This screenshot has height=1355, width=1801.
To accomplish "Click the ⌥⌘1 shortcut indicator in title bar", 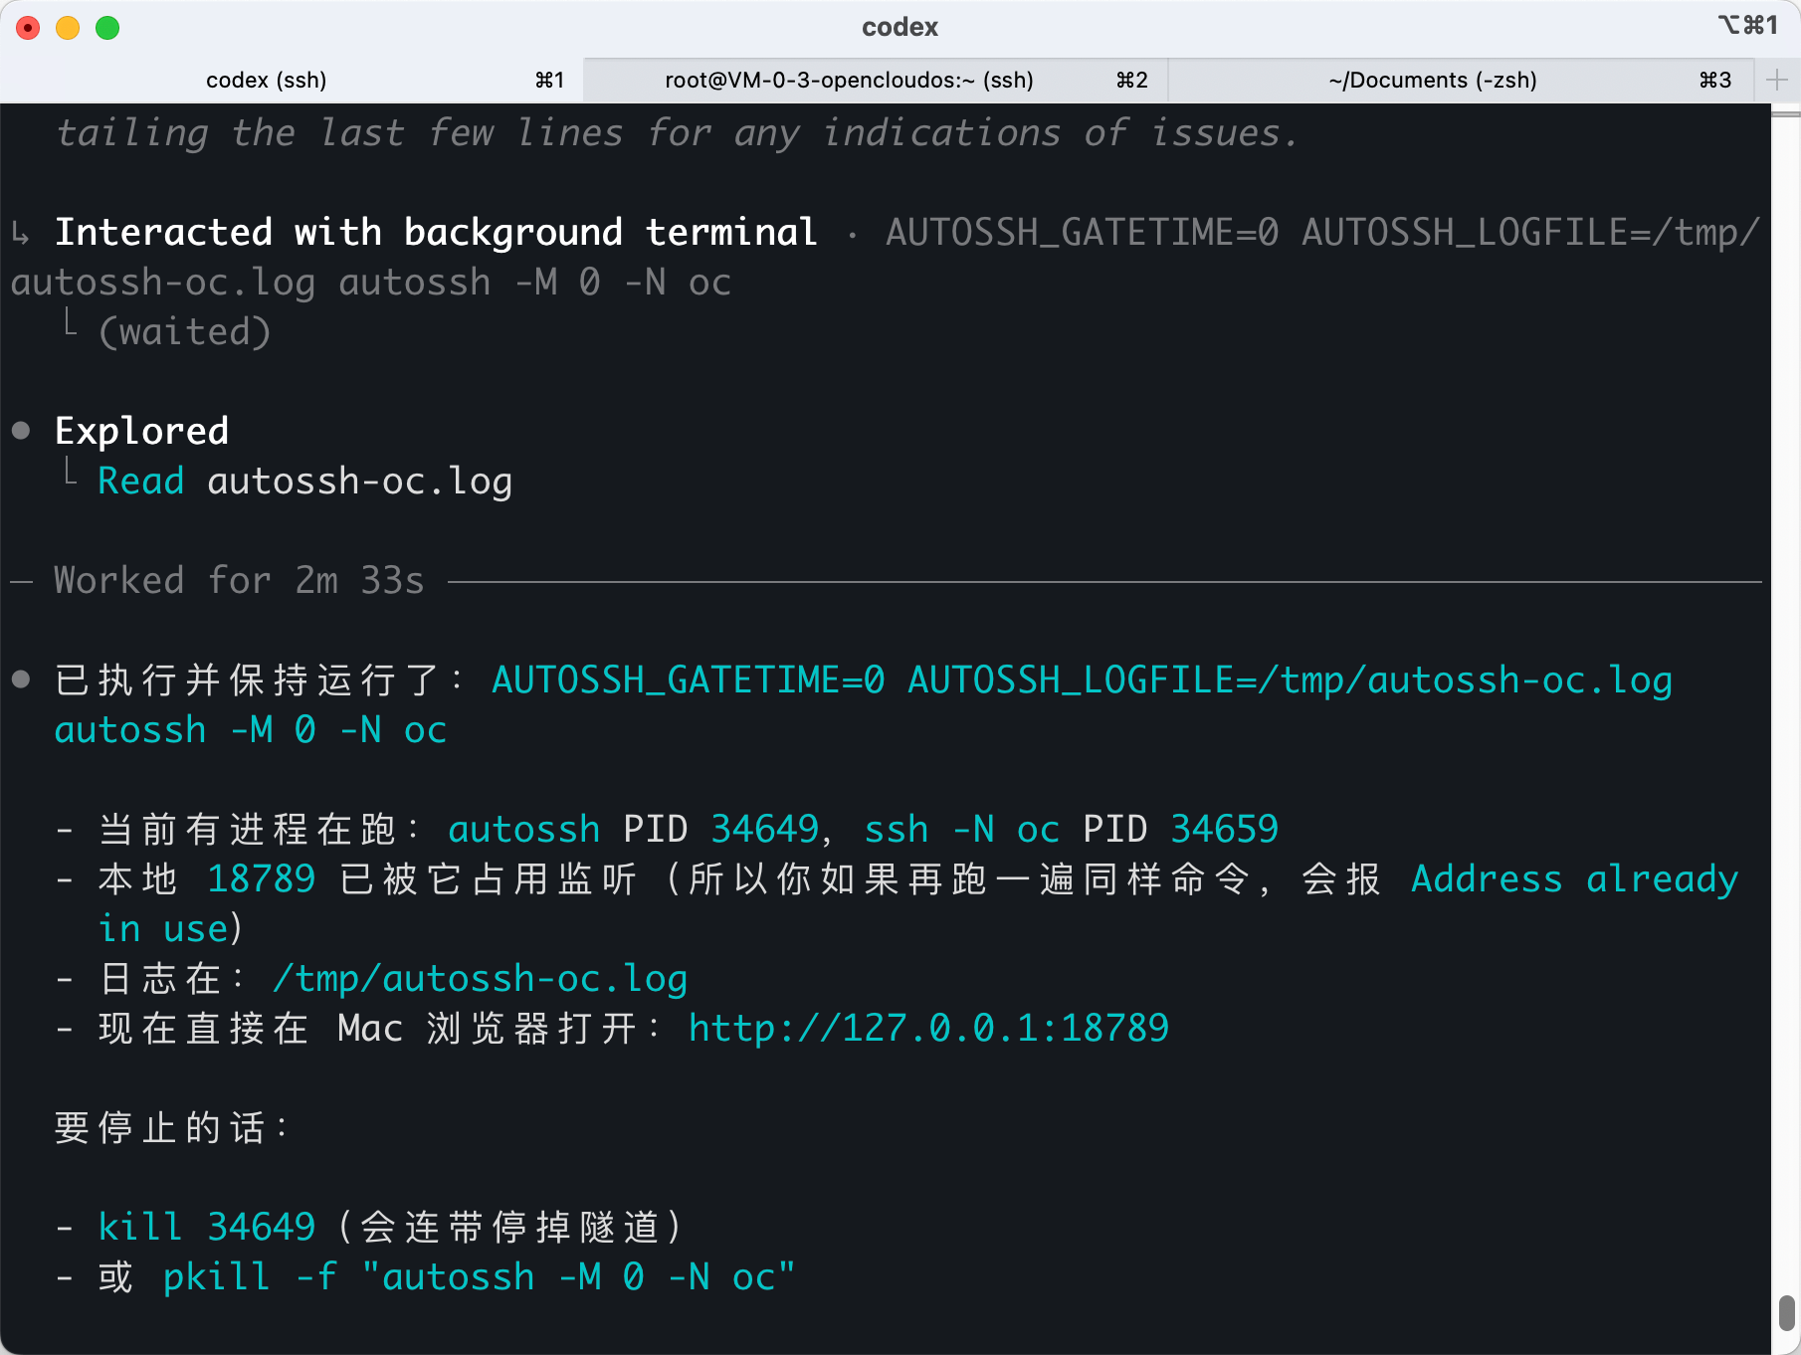I will tap(1747, 26).
